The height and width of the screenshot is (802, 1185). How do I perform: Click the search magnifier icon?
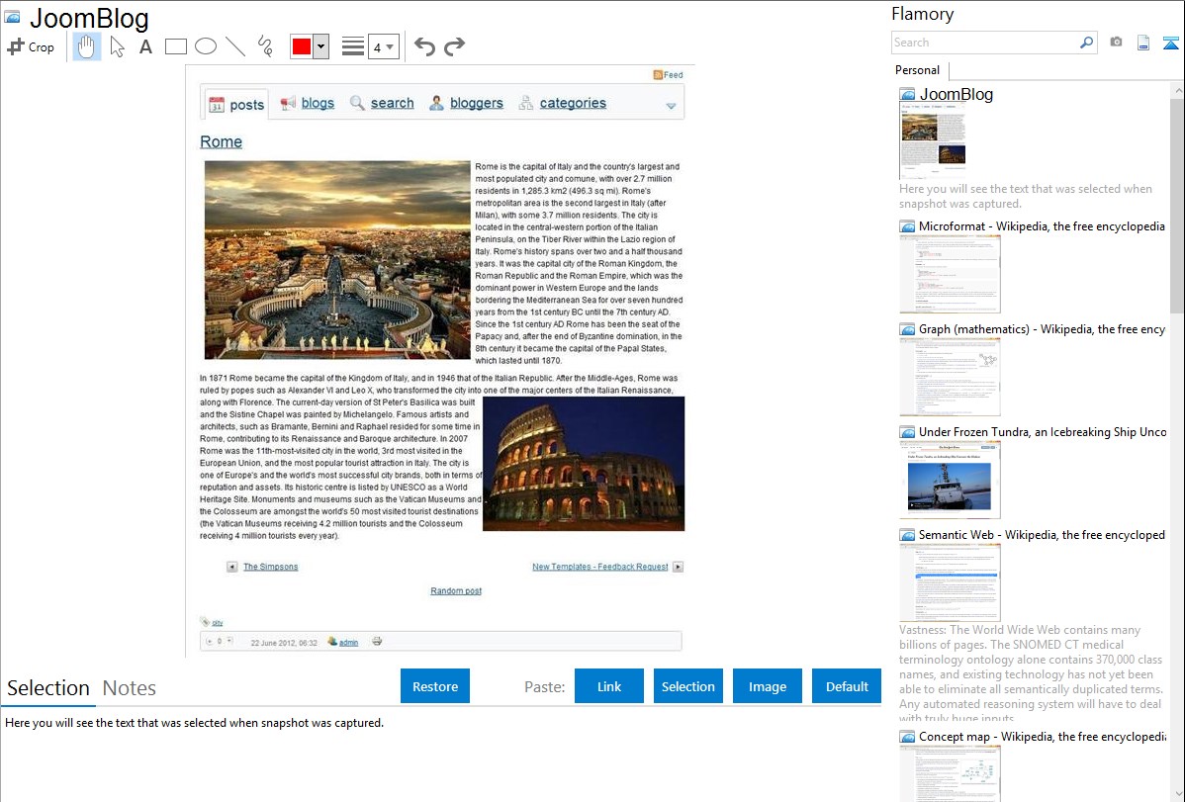[1087, 43]
